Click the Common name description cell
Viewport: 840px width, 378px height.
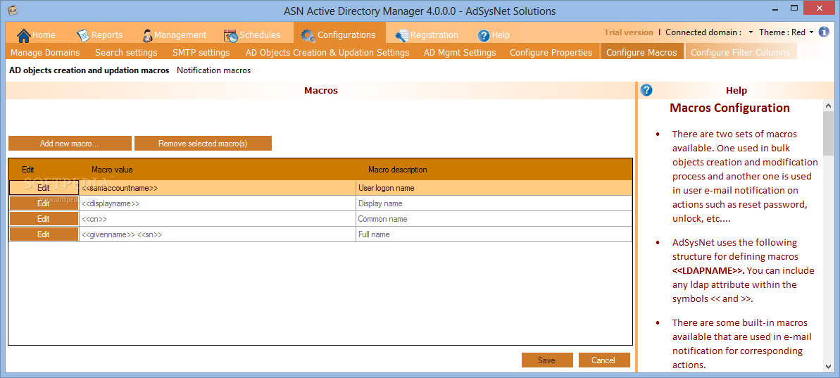coord(494,219)
